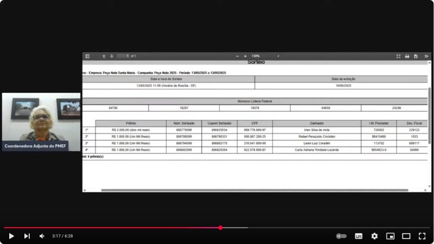Select winner name Carla Adriana Trindade Lacerda

pos(317,150)
